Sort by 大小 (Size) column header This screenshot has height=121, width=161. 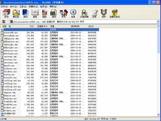tap(28, 26)
